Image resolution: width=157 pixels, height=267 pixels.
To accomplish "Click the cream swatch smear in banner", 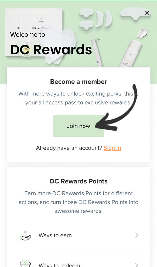I will (141, 34).
